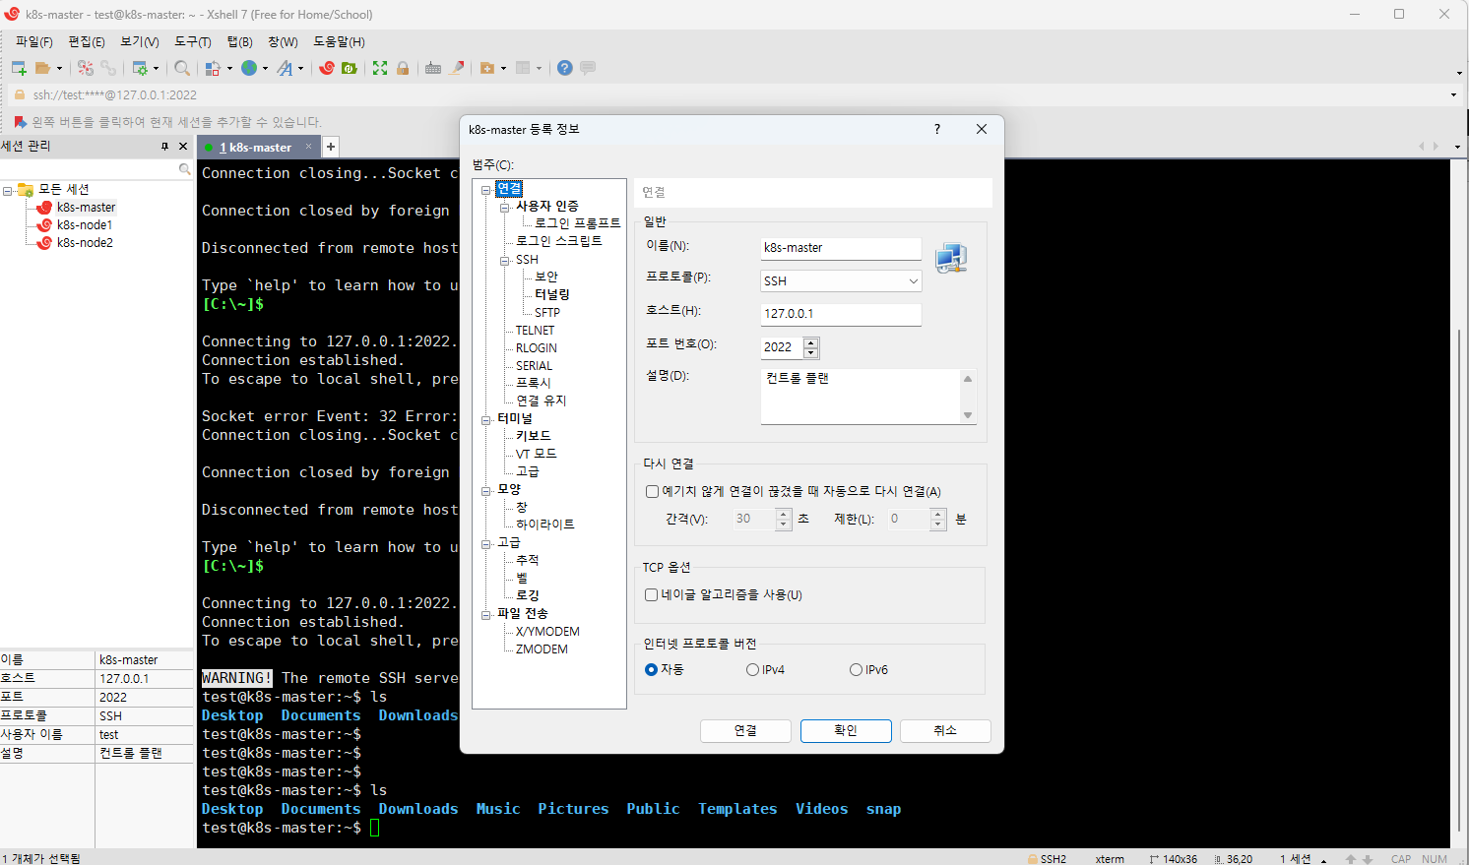Select the k8s-node1 session
This screenshot has width=1469, height=865.
pos(85,225)
